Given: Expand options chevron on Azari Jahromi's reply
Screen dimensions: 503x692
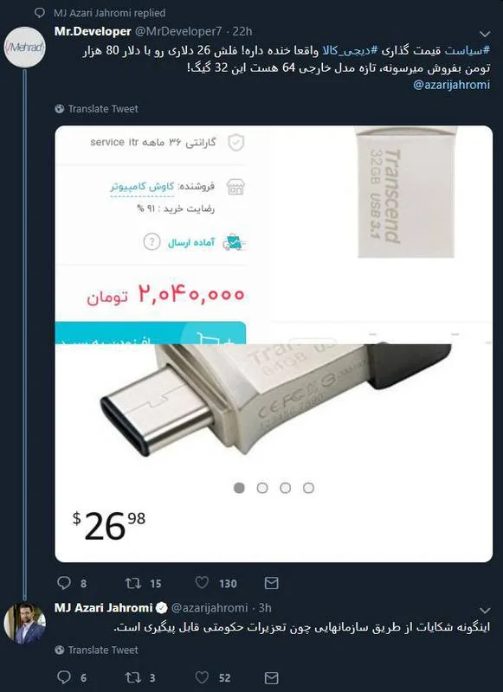Looking at the screenshot, I should coord(485,611).
